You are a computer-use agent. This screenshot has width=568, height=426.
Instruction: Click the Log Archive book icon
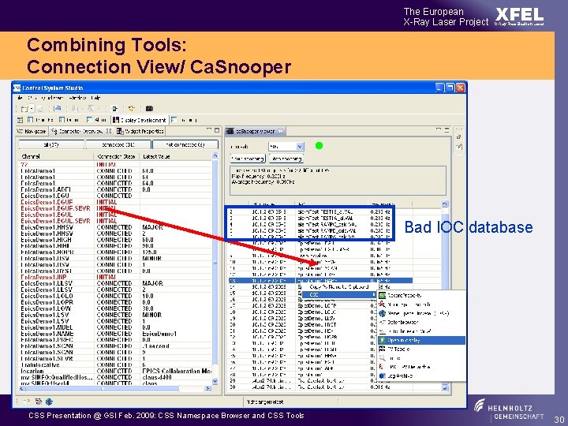tap(382, 376)
